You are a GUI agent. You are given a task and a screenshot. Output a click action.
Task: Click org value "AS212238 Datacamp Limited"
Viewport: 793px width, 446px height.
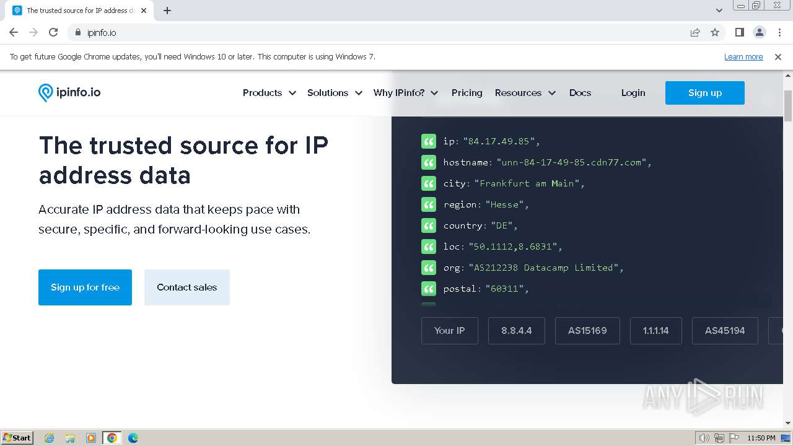[543, 268]
